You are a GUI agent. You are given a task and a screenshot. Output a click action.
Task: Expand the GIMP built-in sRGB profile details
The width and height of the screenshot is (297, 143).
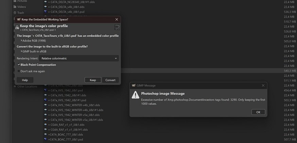coord(21,51)
